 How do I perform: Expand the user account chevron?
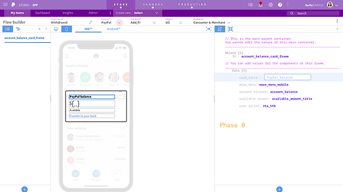click(x=337, y=5)
